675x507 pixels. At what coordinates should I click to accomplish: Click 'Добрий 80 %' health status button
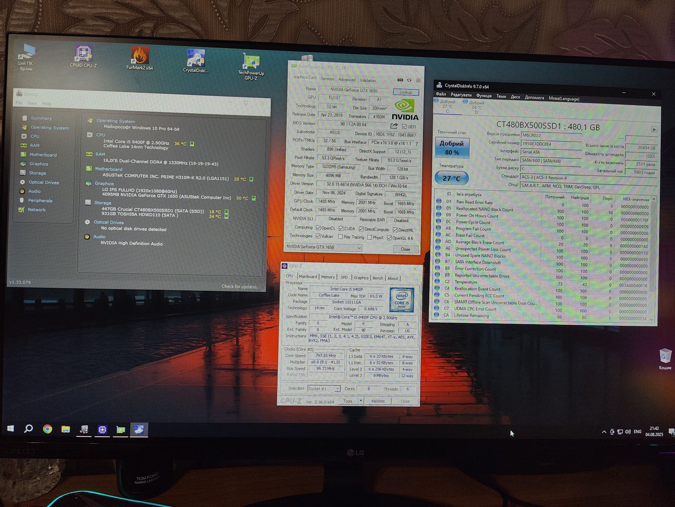452,148
